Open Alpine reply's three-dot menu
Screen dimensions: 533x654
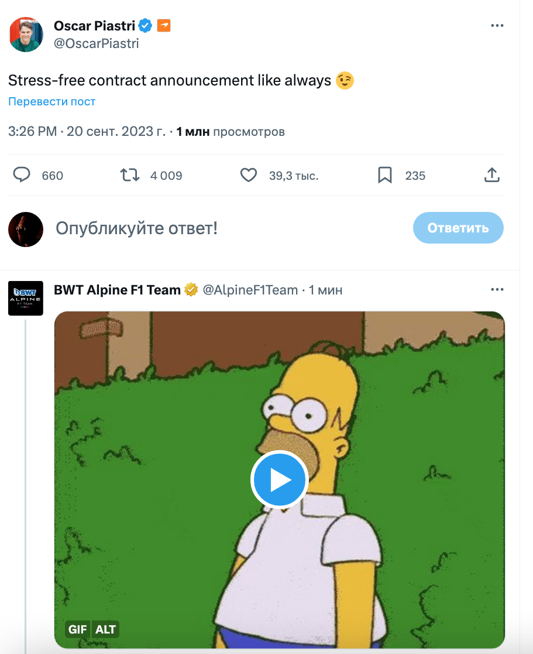(497, 289)
